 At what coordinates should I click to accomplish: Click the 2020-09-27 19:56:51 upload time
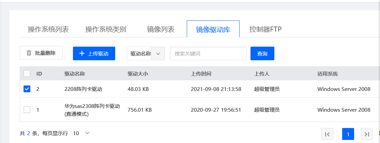[216, 110]
